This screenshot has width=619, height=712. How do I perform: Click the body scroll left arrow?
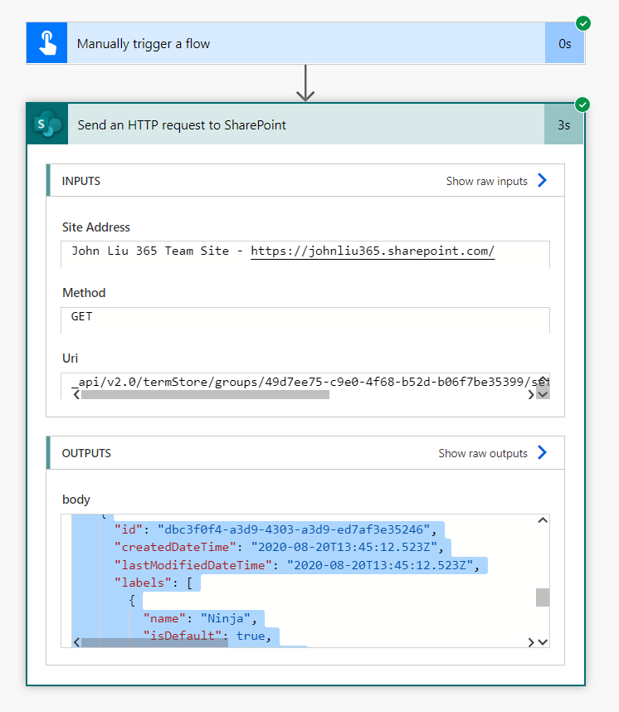click(x=76, y=642)
